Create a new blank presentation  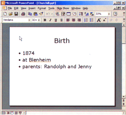pos(5,14)
